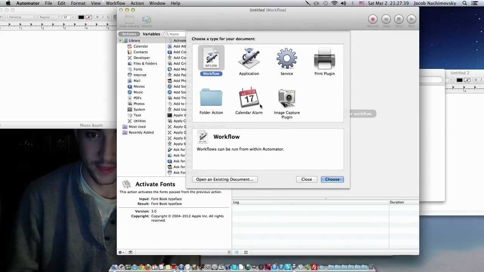Image resolution: width=484 pixels, height=272 pixels.
Task: Click Jacob Nachimovsky user menu
Action: [435, 3]
